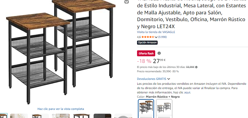Click the star rating icons

click(x=148, y=37)
